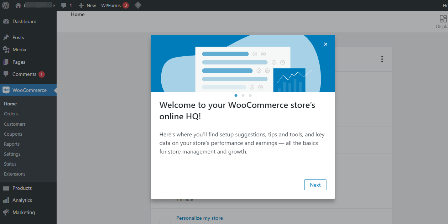Expand the New content menu in admin bar
The height and width of the screenshot is (224, 448).
pyautogui.click(x=87, y=5)
